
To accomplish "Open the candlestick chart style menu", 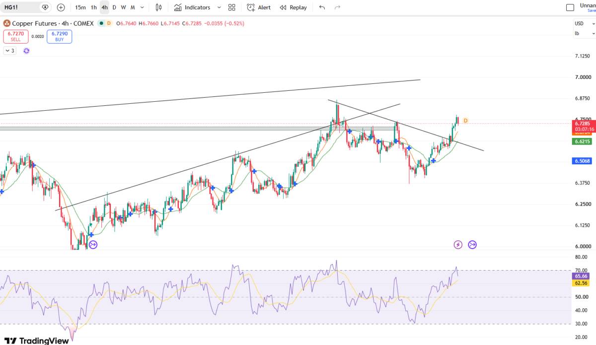I will coord(158,7).
